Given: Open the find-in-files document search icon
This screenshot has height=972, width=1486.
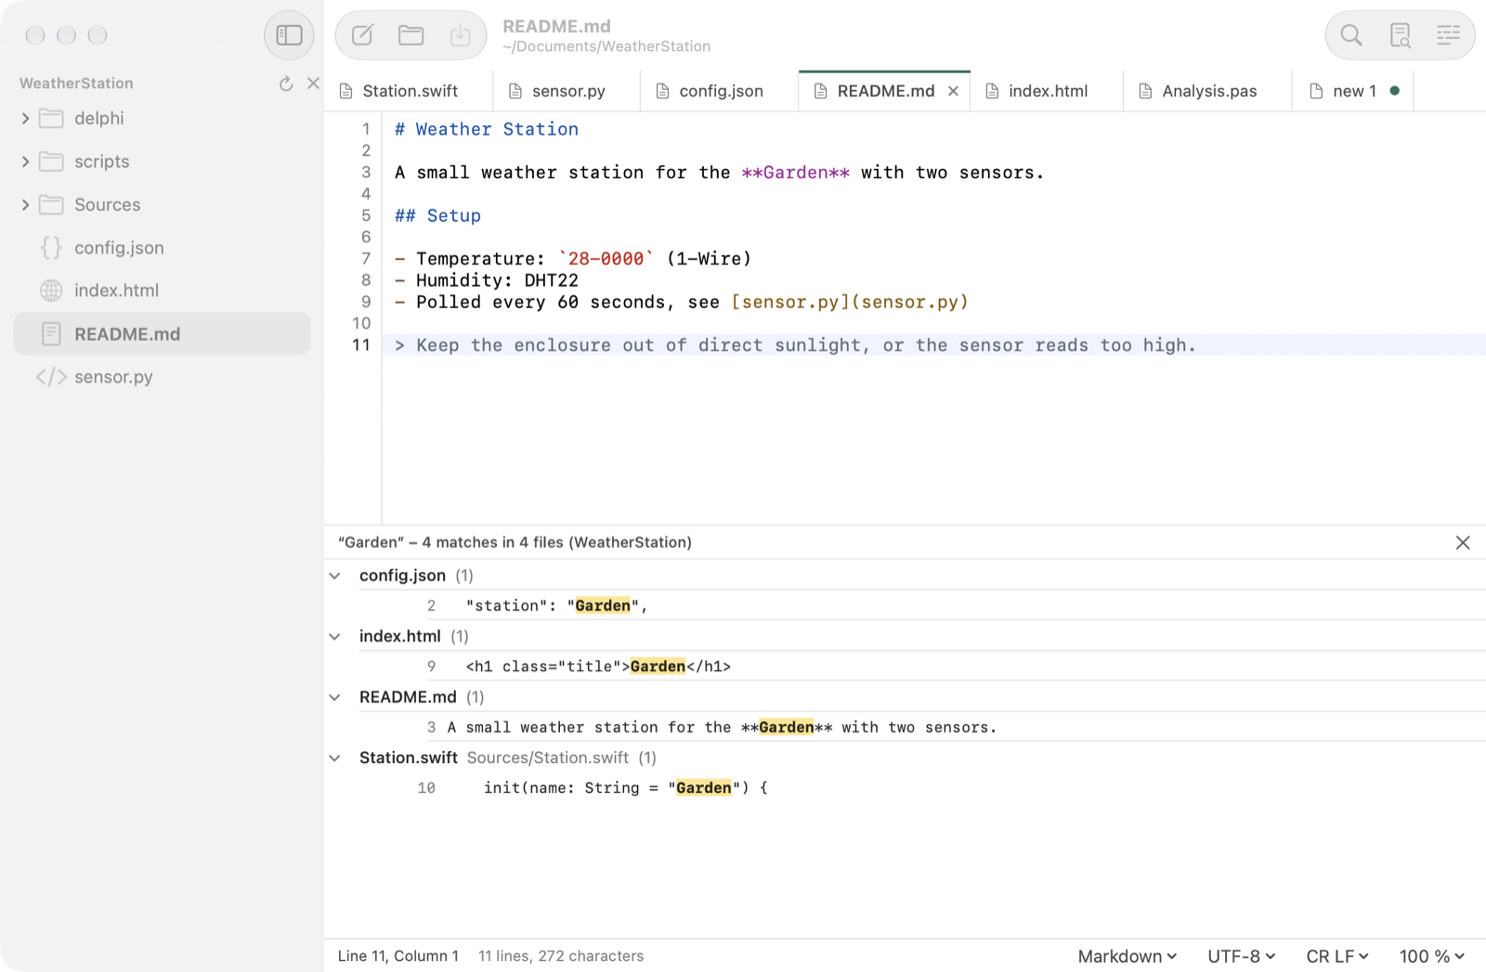Looking at the screenshot, I should pyautogui.click(x=1400, y=35).
